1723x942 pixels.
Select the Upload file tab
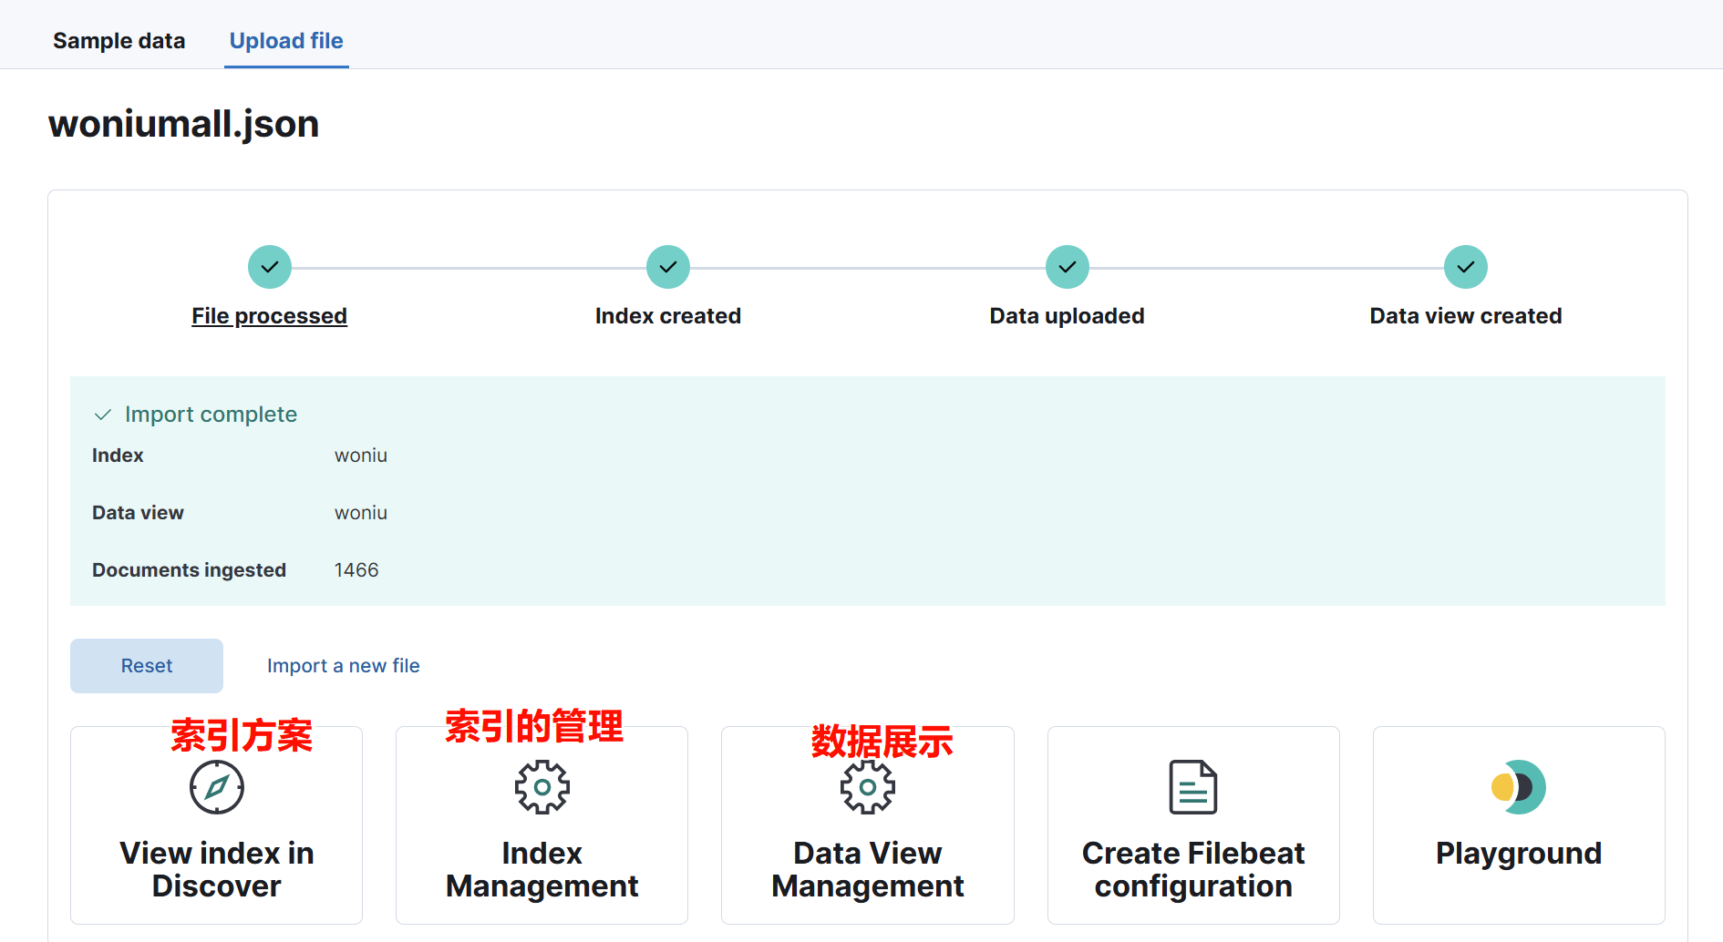coord(286,41)
